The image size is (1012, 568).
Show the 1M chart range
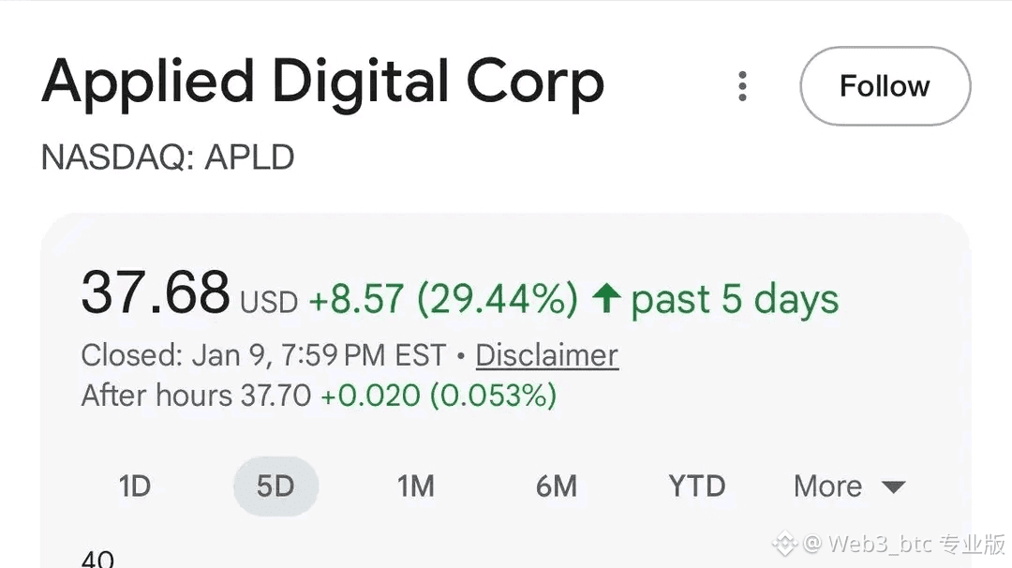pos(416,486)
